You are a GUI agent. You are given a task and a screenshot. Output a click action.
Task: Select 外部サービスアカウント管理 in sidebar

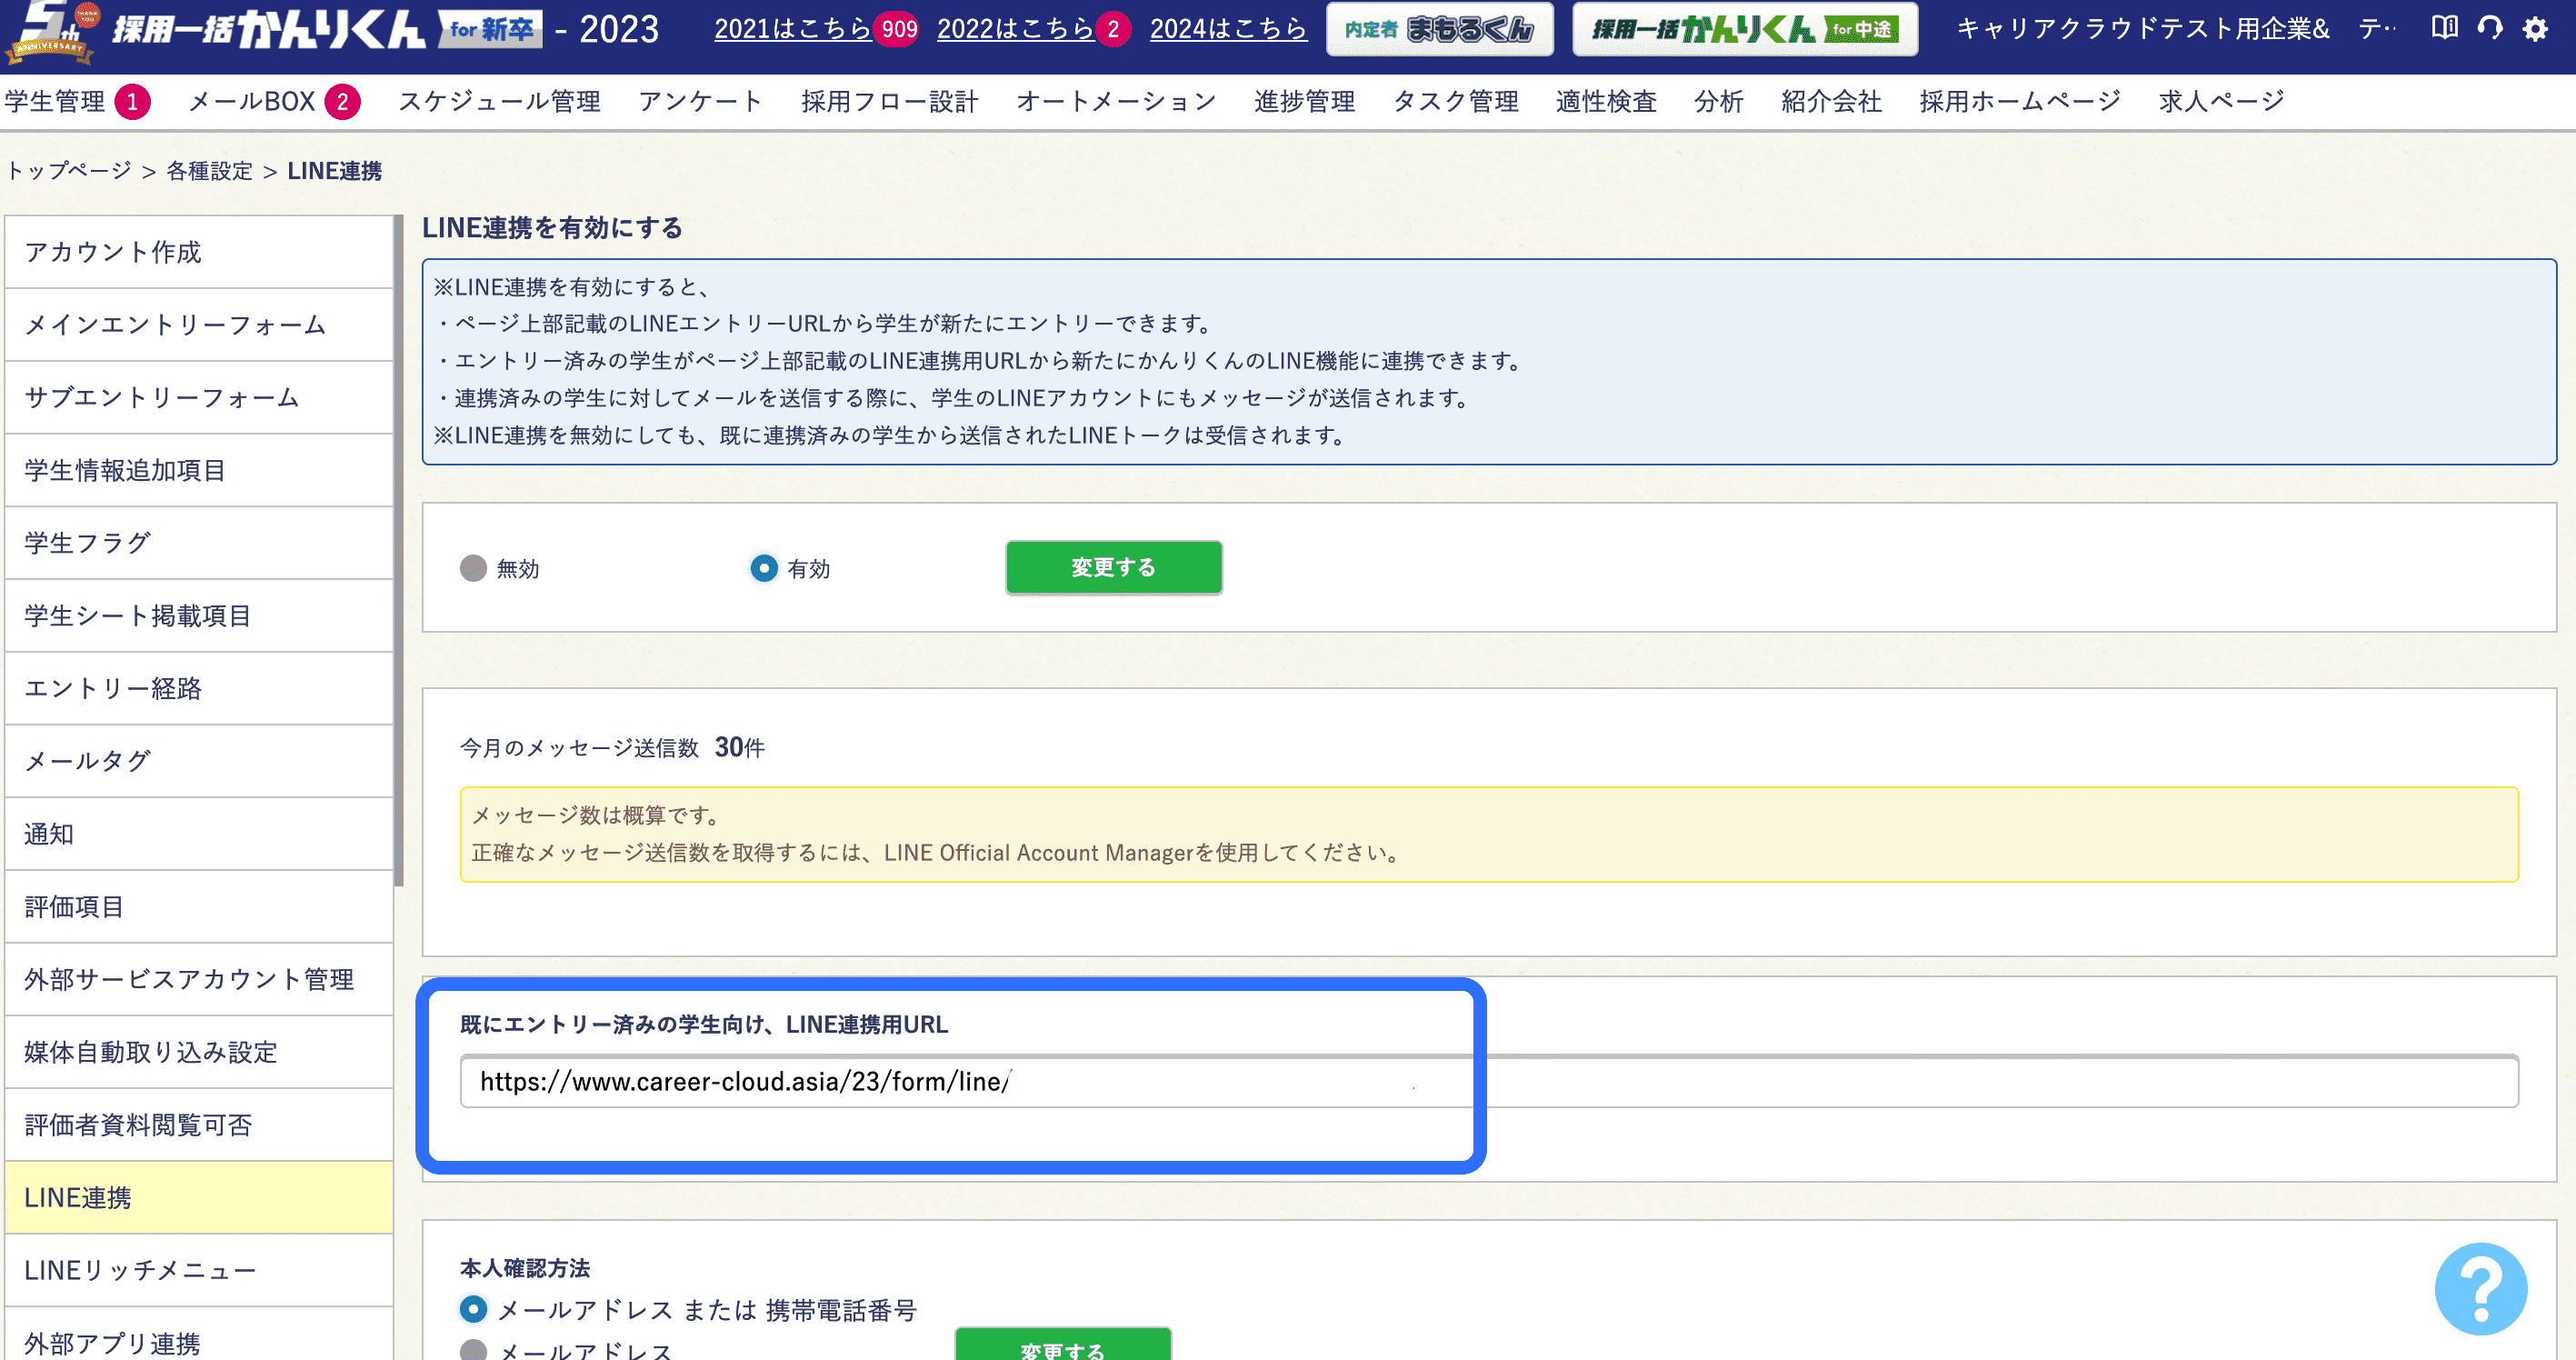click(x=199, y=980)
